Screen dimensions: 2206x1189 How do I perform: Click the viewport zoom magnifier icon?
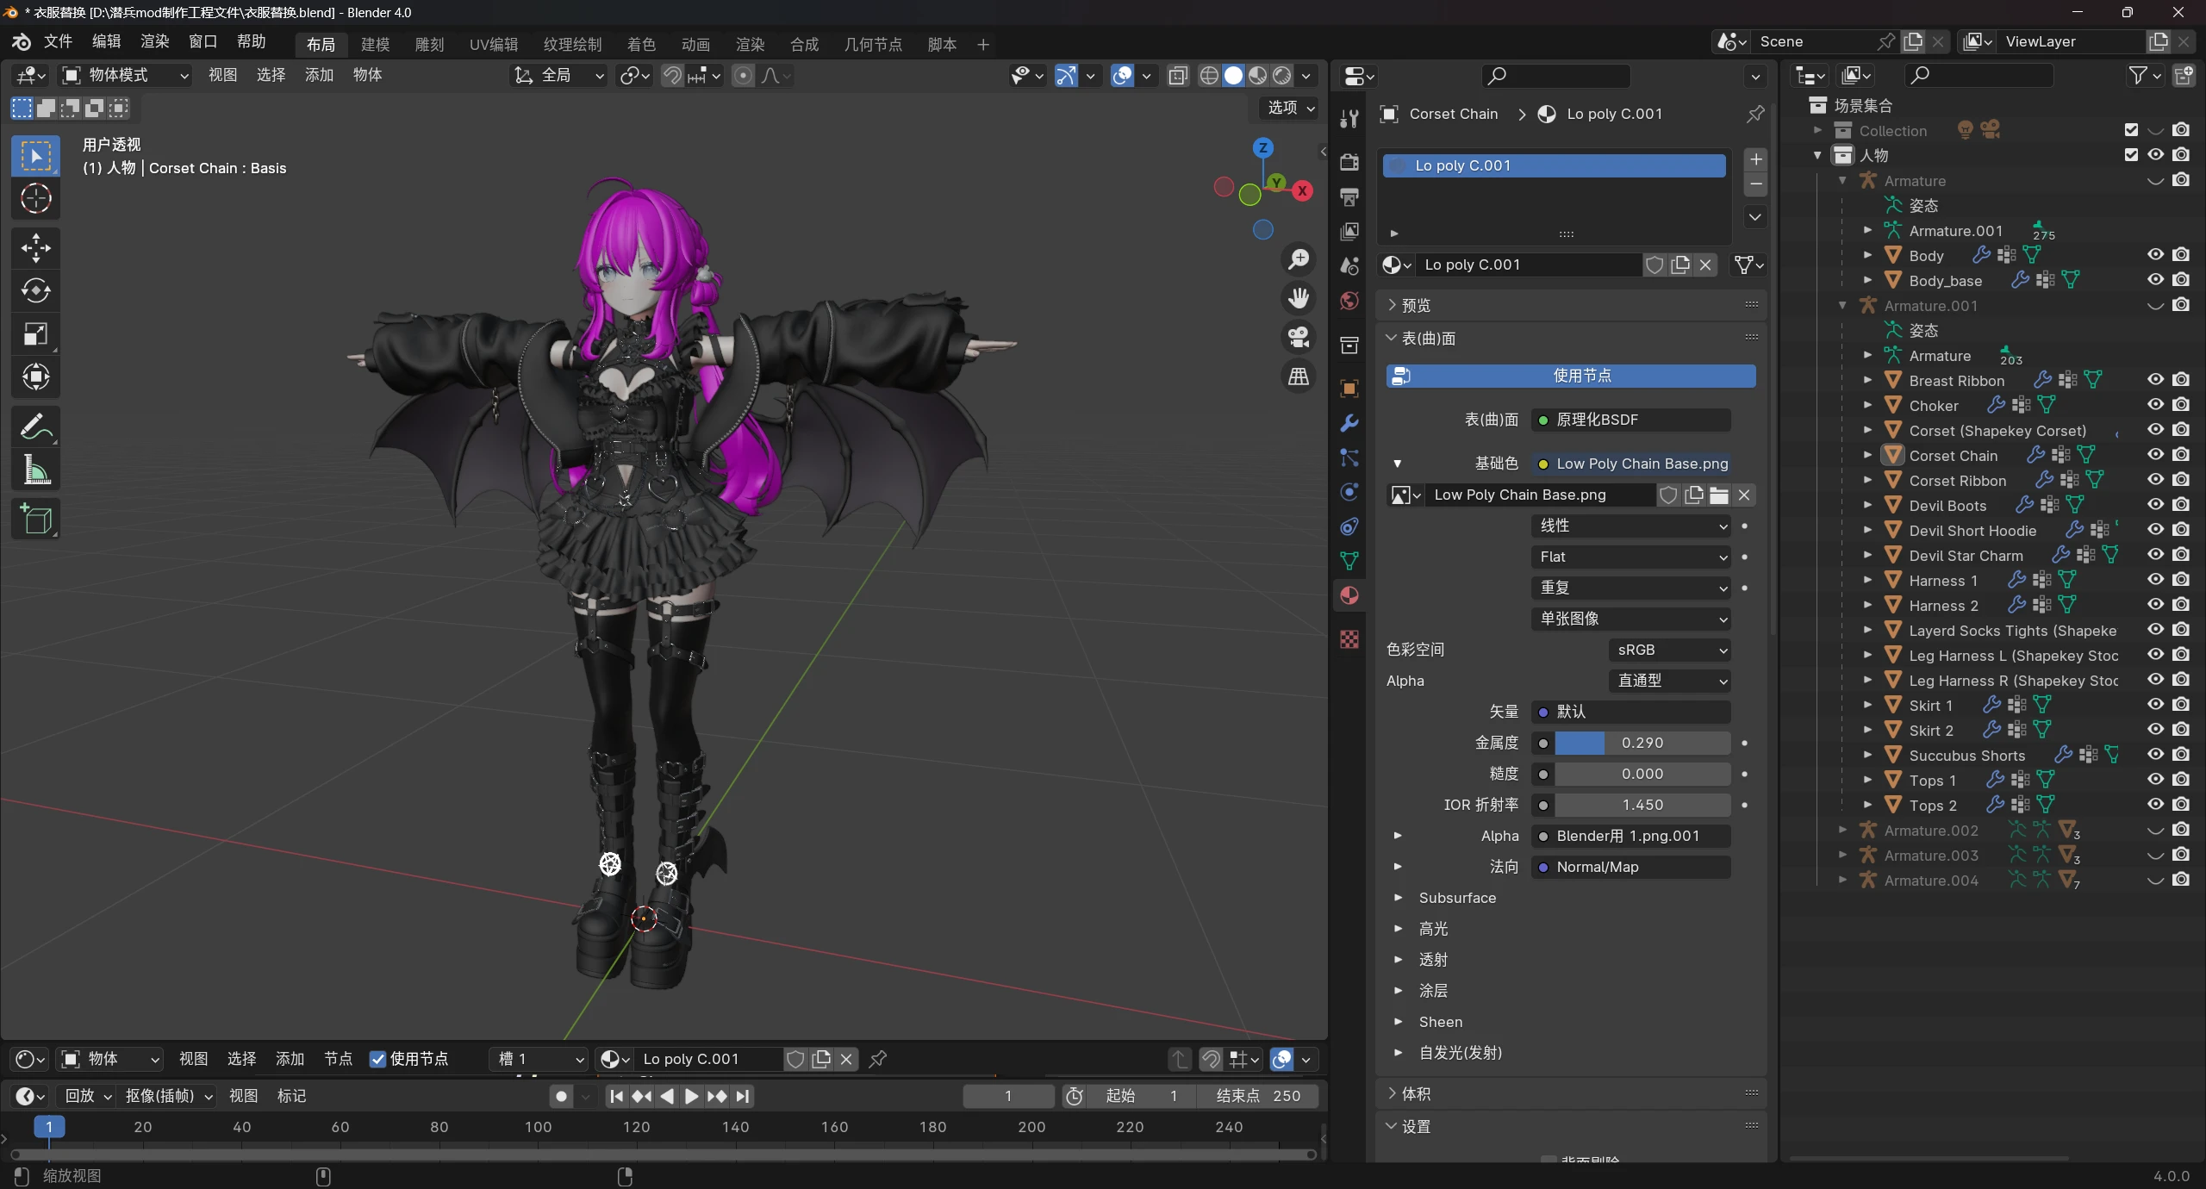[1298, 259]
